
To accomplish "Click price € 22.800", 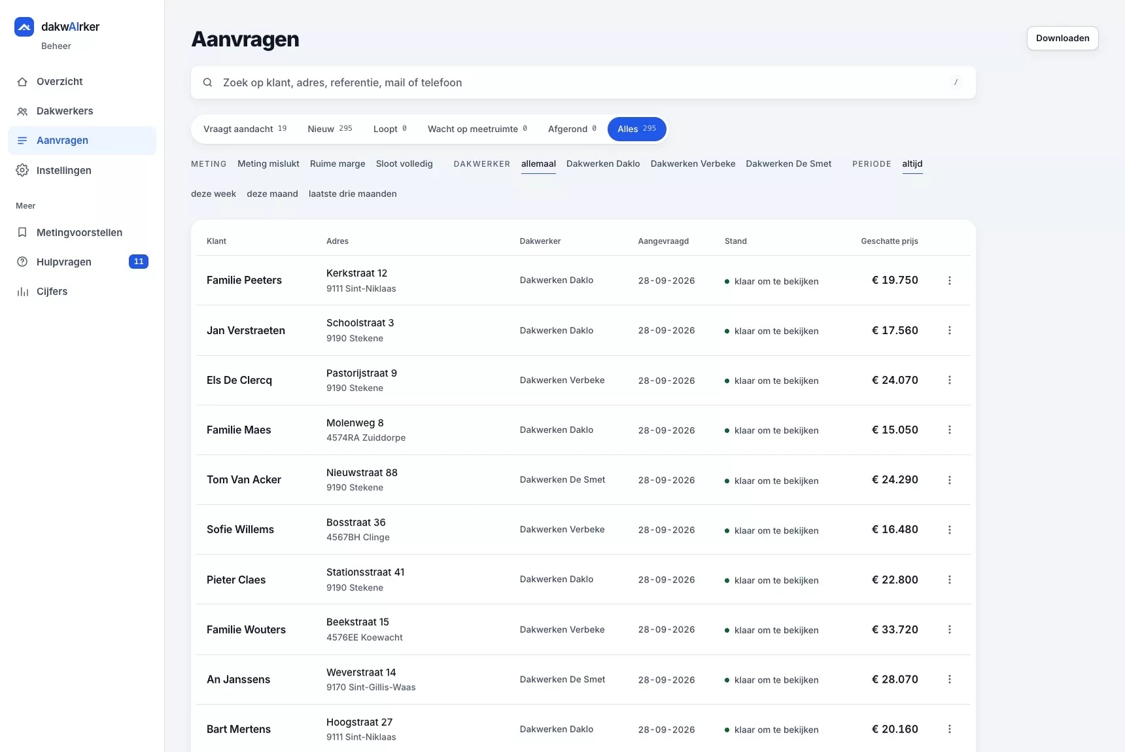I will pyautogui.click(x=895, y=579).
